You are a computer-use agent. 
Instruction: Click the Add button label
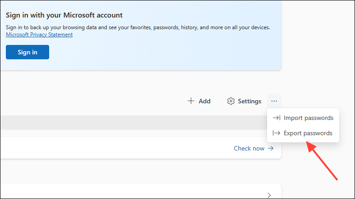click(x=204, y=101)
